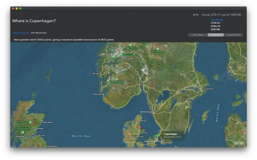Click the '(for half points)' note
Image resolution: width=257 pixels, height=160 pixels.
click(x=39, y=33)
